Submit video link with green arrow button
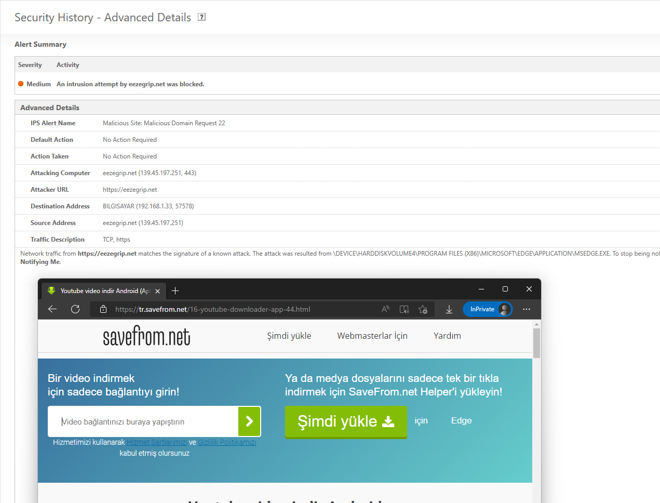Image resolution: width=660 pixels, height=503 pixels. click(249, 421)
